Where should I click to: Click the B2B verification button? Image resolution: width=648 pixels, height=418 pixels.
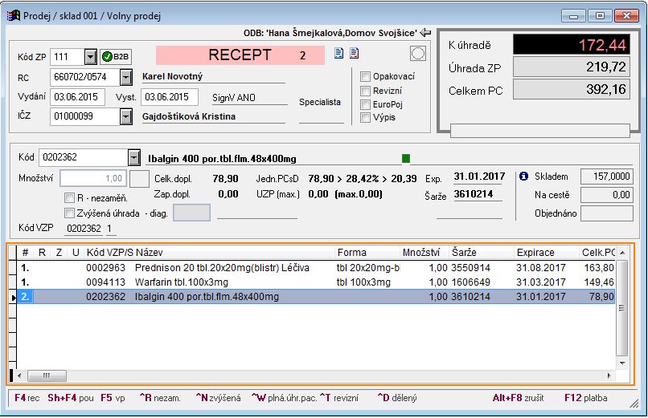coord(117,57)
